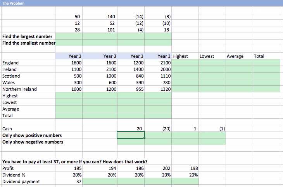This screenshot has height=187, width=283.
Task: Click the Lowest column header
Action: (212, 56)
